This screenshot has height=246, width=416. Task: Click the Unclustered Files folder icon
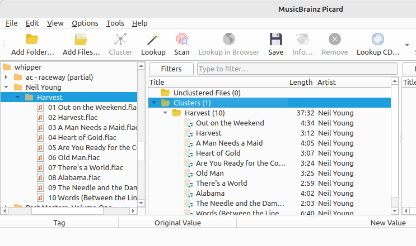[x=166, y=93]
